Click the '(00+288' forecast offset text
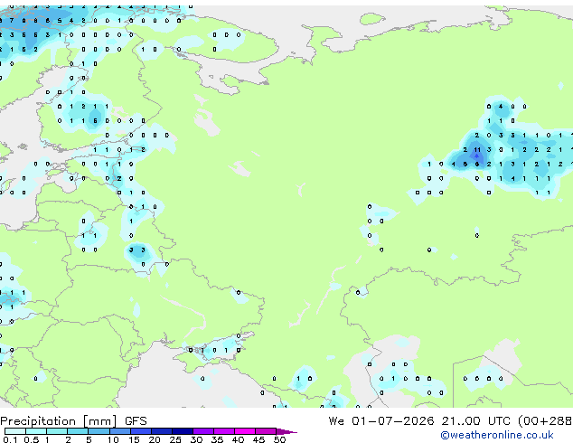The image size is (573, 443). (545, 421)
